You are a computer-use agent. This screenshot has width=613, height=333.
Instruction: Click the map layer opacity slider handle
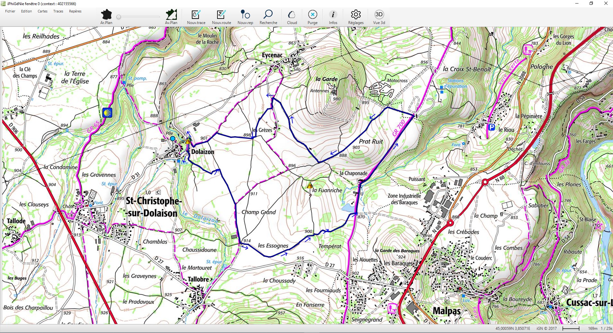[119, 17]
